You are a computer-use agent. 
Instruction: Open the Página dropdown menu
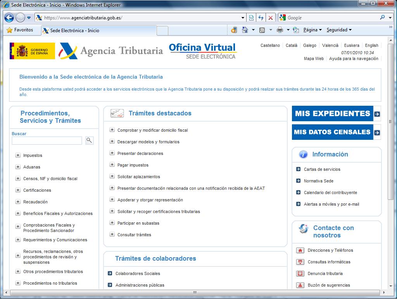[x=312, y=30]
